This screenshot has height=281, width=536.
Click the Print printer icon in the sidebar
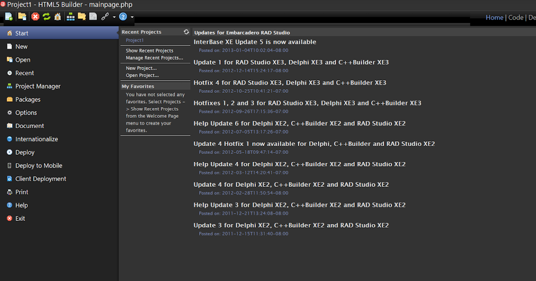(9, 192)
